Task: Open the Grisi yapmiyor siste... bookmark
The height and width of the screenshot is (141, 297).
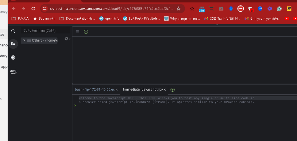Action: pyautogui.click(x=262, y=18)
